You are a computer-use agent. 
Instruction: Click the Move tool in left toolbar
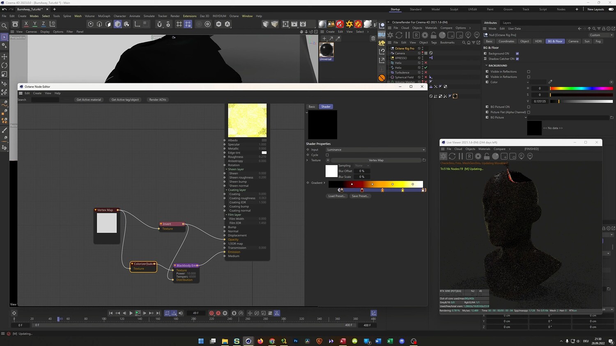(5, 57)
